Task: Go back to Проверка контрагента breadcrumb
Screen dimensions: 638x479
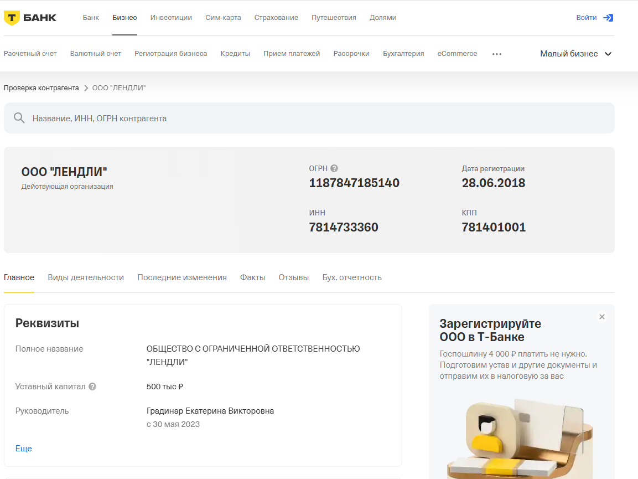Action: 41,87
